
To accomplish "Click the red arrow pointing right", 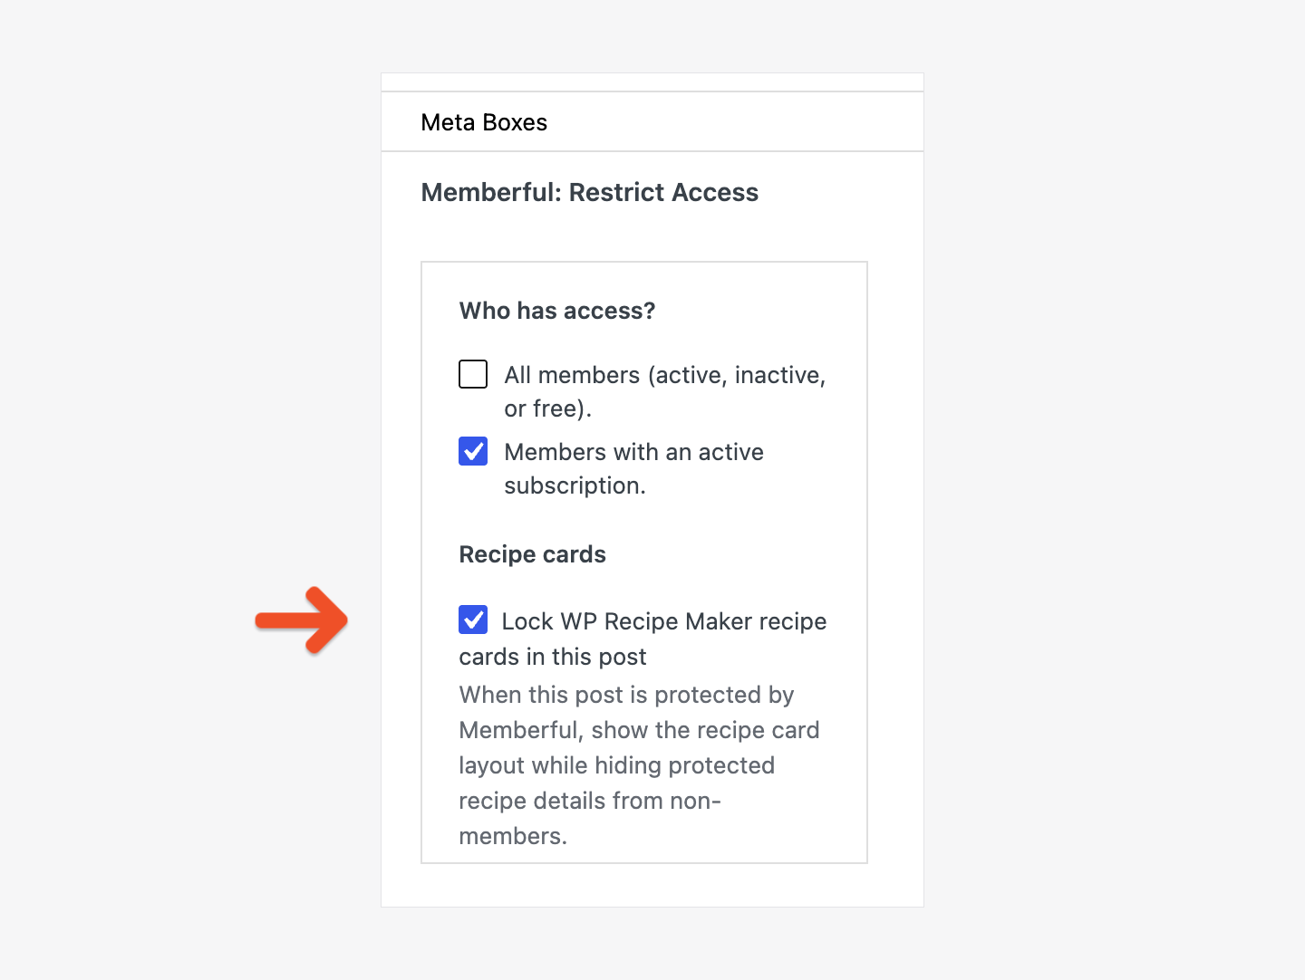I will coord(302,620).
